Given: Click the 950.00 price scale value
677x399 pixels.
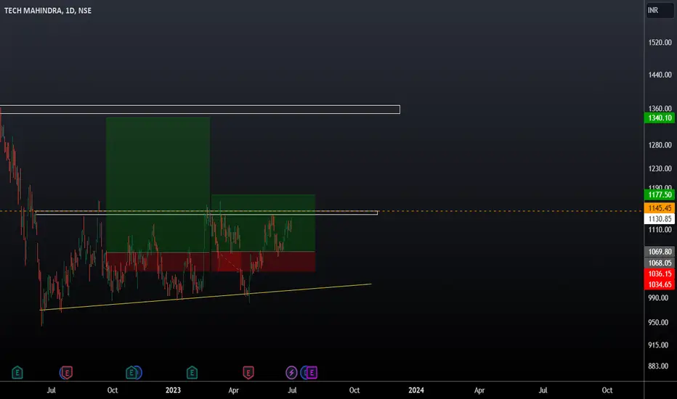Looking at the screenshot, I should 658,322.
